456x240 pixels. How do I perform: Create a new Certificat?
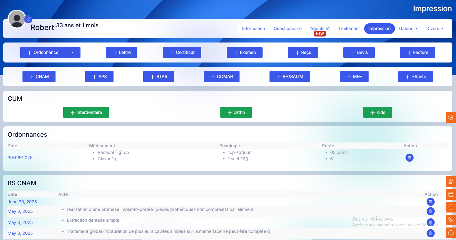(x=182, y=52)
